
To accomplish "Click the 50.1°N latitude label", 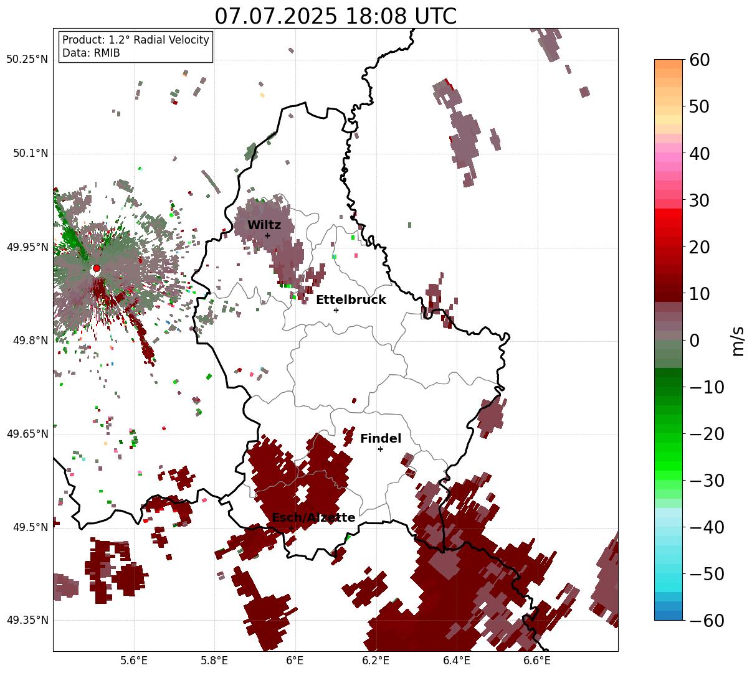I will [31, 153].
